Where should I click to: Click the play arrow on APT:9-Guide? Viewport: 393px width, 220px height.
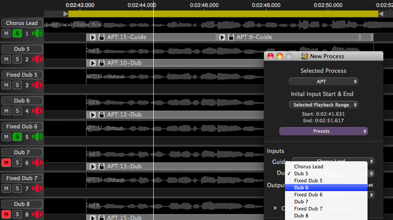coord(222,37)
